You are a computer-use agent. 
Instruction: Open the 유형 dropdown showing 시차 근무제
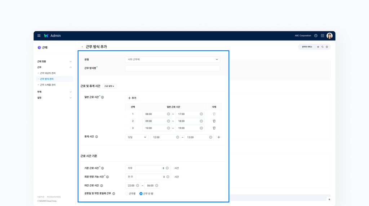(x=172, y=59)
